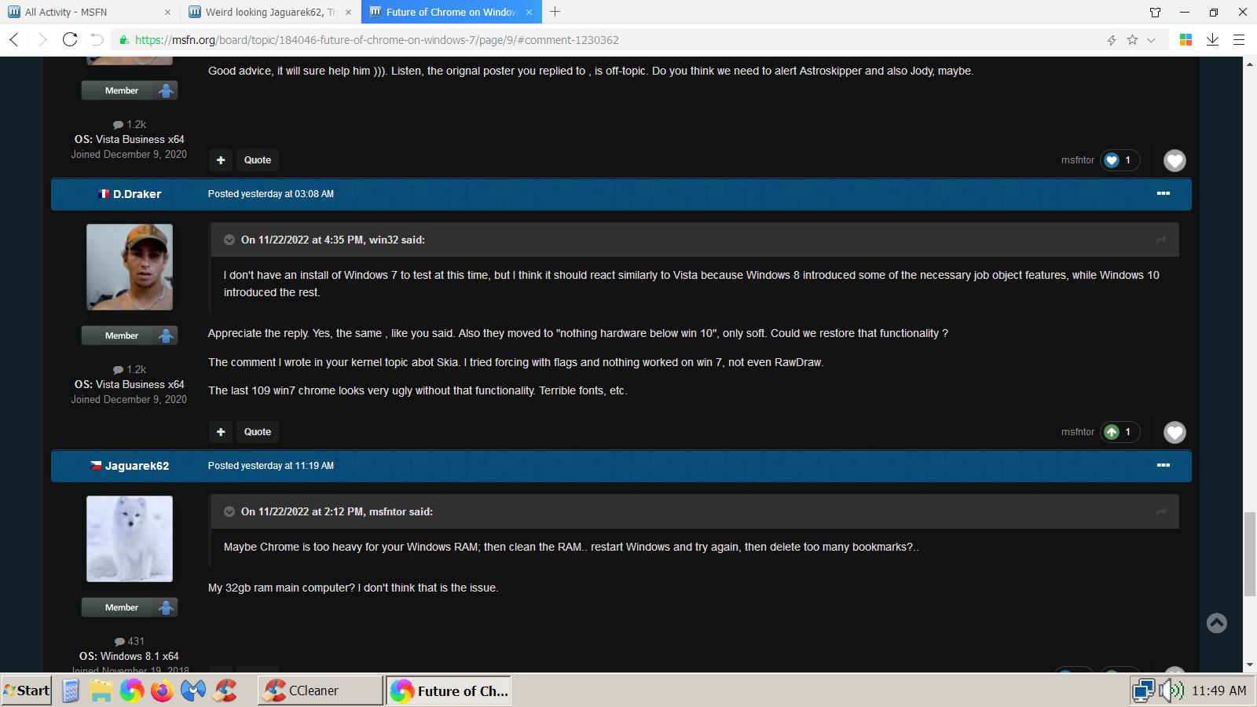The height and width of the screenshot is (707, 1257).
Task: Open options menu on Jaguarek62's 11:19 AM post
Action: coord(1164,465)
